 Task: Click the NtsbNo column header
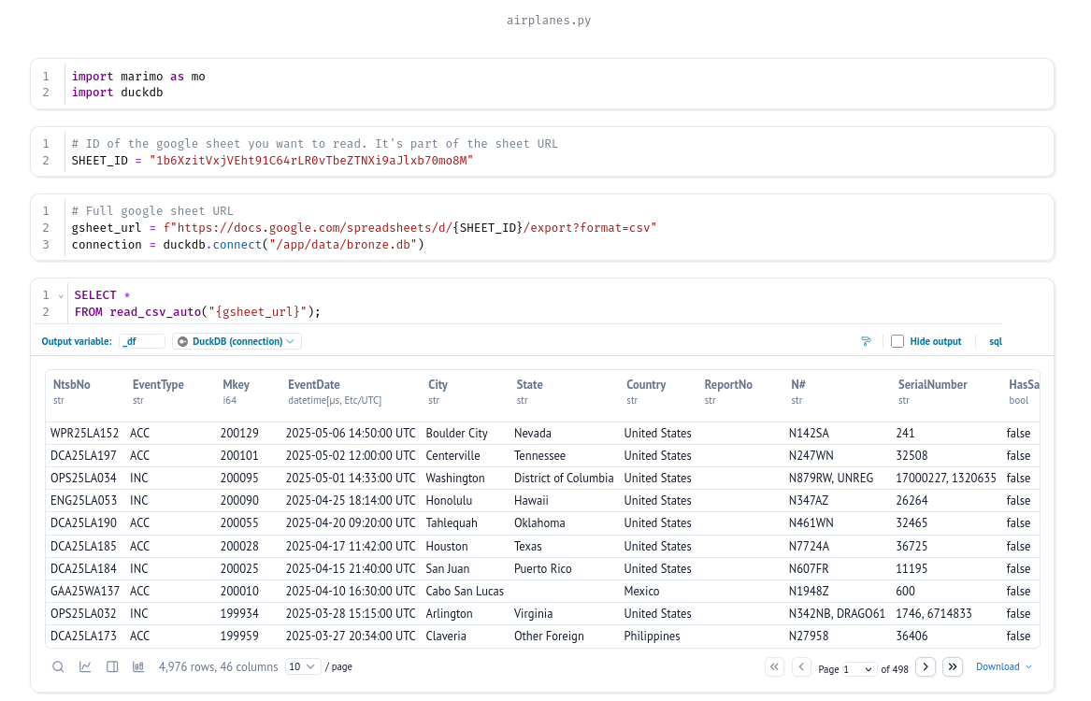click(x=72, y=384)
